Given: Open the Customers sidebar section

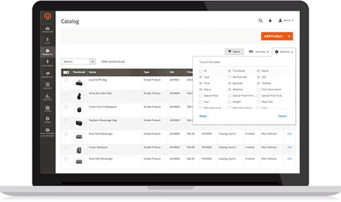Looking at the screenshot, I should point(47,63).
